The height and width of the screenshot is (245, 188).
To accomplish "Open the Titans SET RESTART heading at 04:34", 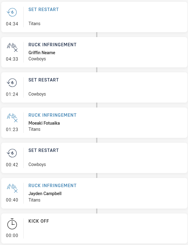I will coord(43,9).
